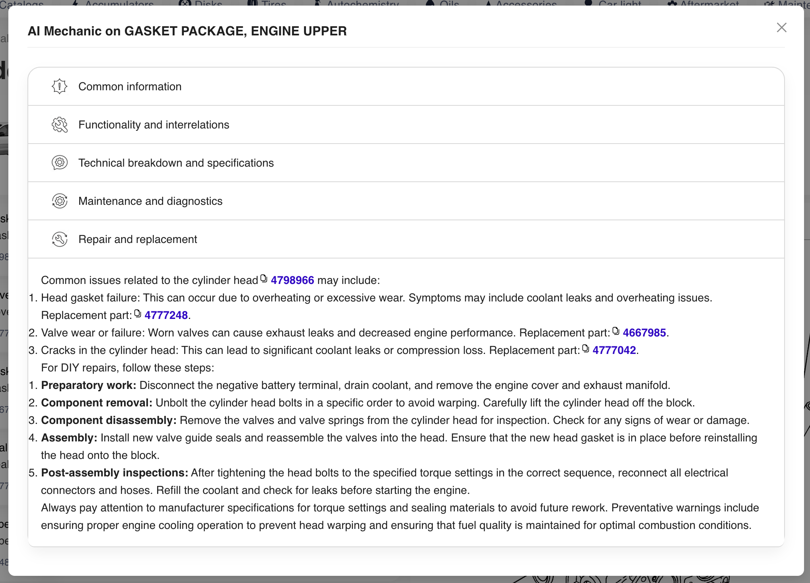Click the Disks icon in the top navigation
Image resolution: width=810 pixels, height=583 pixels.
(184, 3)
